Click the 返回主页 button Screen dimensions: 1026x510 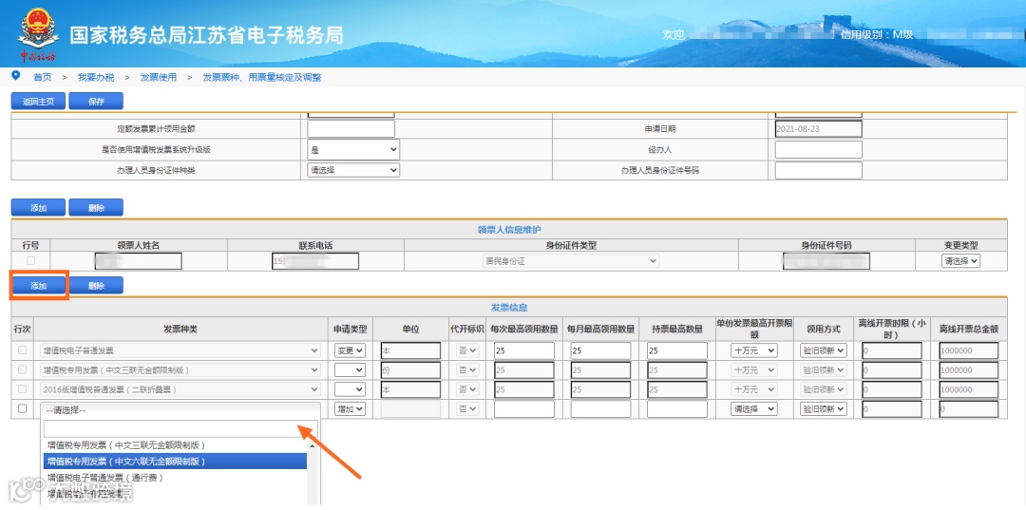coord(38,102)
